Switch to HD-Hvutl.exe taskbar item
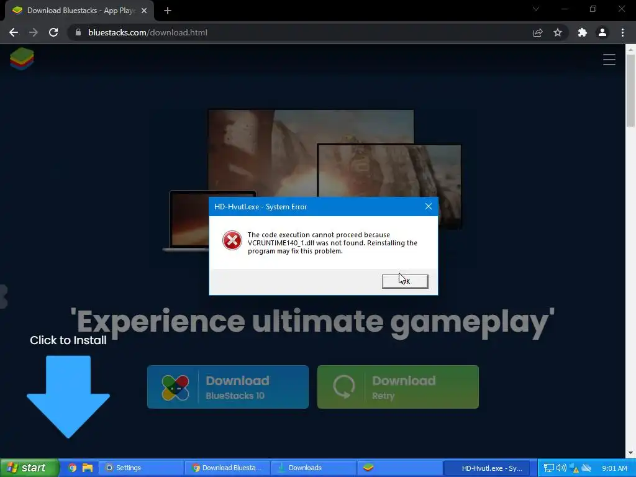Screen dimensions: 636x477 [x=487, y=468]
